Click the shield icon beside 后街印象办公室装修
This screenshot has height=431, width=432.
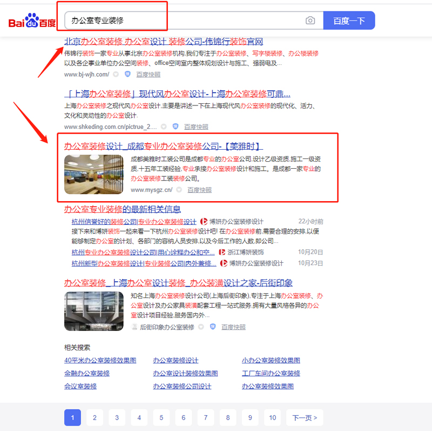(212, 327)
